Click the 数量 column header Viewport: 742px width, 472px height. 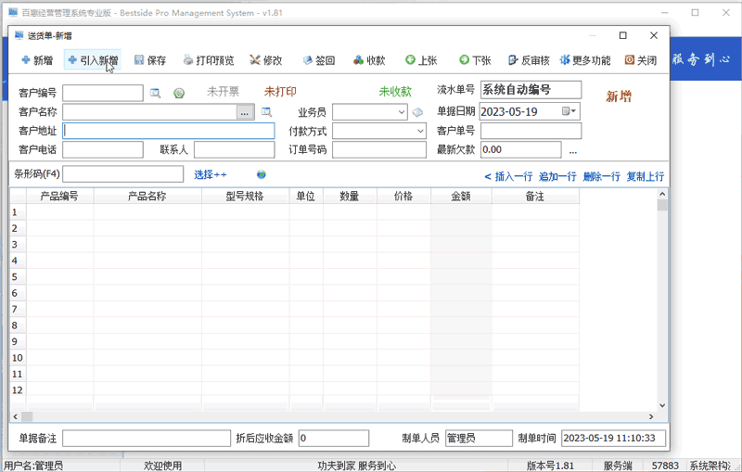click(x=350, y=197)
